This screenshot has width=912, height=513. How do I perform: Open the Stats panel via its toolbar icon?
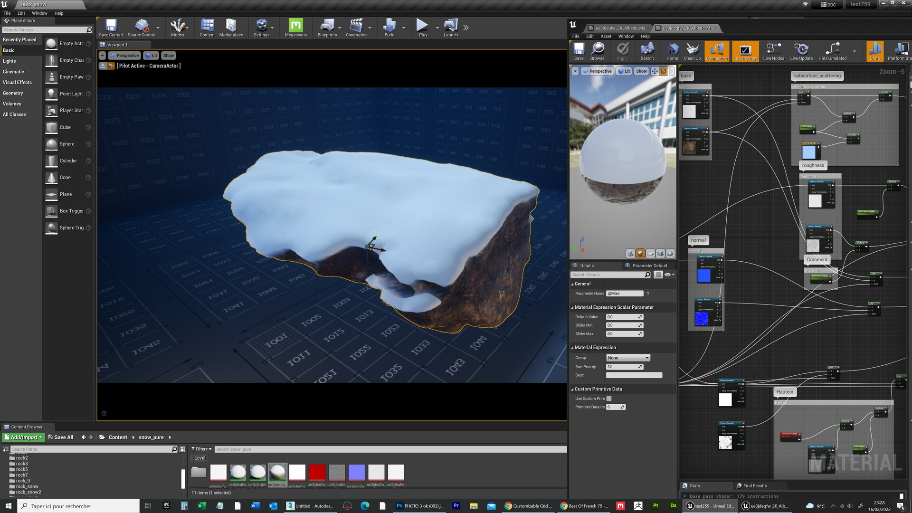(874, 50)
